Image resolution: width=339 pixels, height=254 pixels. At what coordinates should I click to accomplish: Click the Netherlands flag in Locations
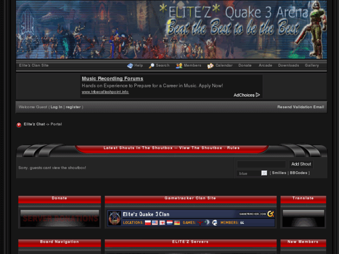pyautogui.click(x=170, y=223)
